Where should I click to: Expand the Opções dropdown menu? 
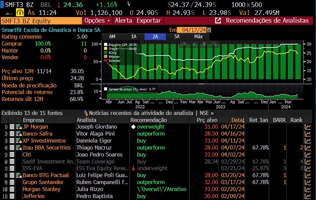click(x=97, y=21)
